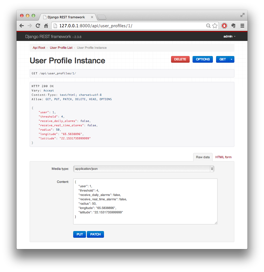Click the Content-Type header line
This screenshot has width=264, height=272.
pos(67,95)
